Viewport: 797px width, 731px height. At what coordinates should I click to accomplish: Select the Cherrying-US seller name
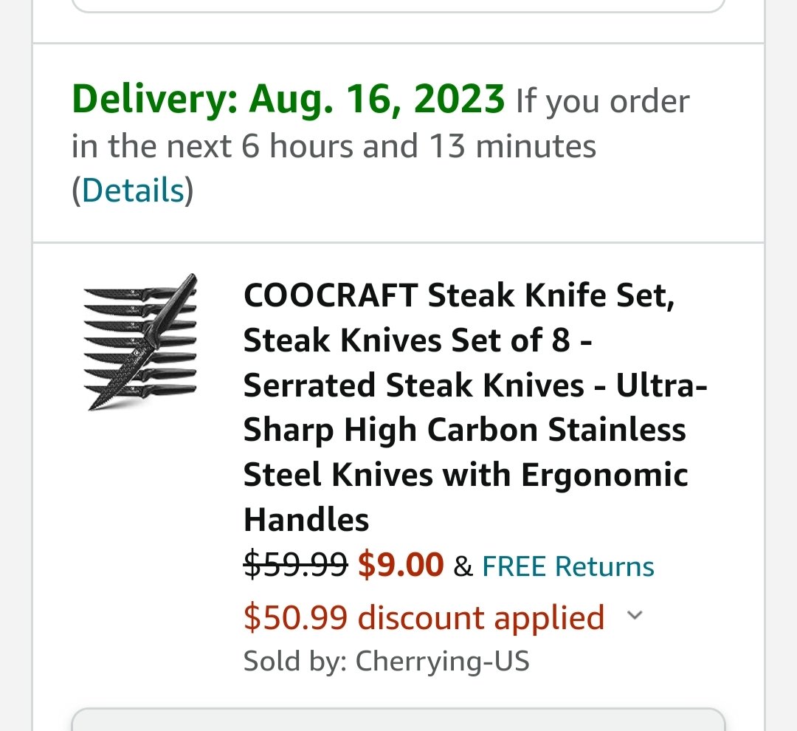point(442,661)
